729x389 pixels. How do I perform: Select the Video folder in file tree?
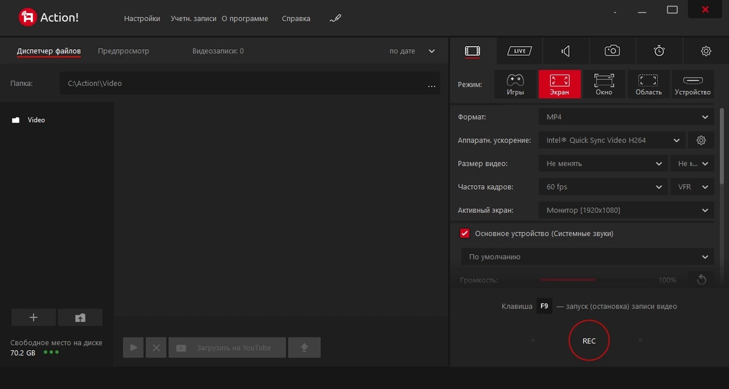[36, 120]
